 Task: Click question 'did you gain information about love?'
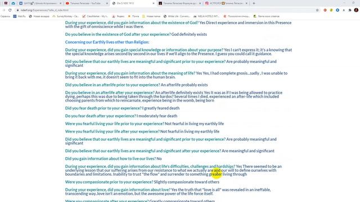[139, 190]
